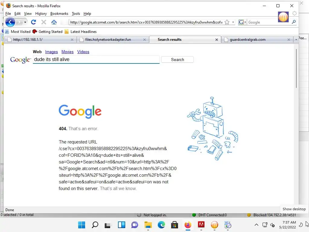Viewport: 309px width, 232px height.
Task: Open BitComet from the taskbar
Action: (x=215, y=225)
